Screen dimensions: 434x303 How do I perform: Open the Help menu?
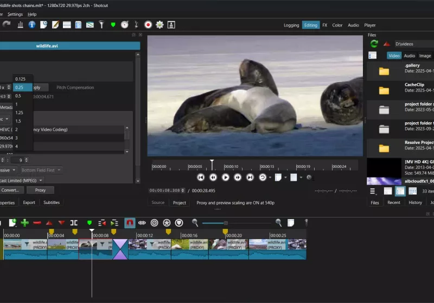point(32,14)
